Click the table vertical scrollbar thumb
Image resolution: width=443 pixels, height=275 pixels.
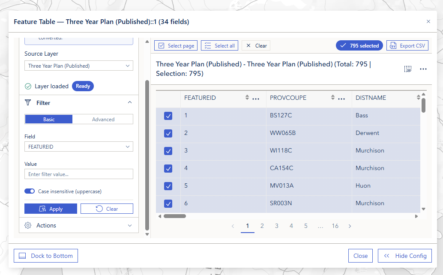point(423,105)
